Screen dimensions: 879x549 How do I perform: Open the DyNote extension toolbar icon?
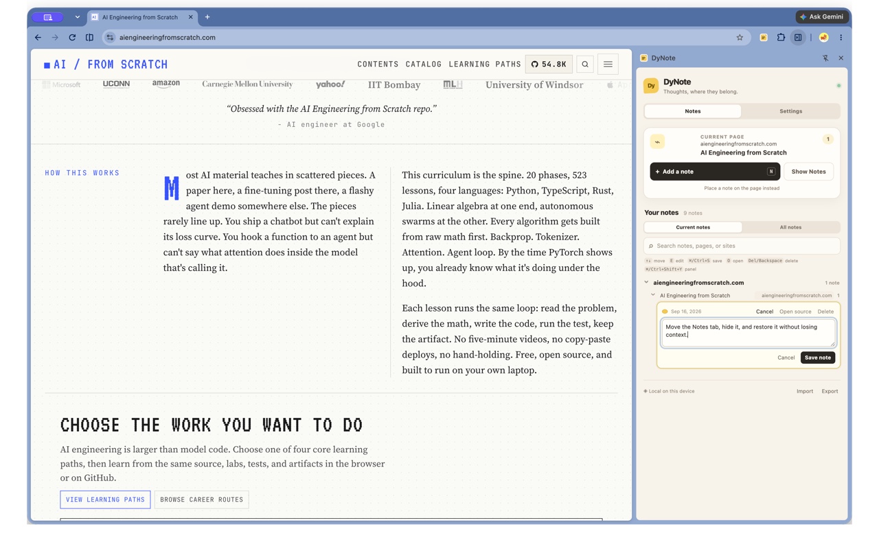764,38
